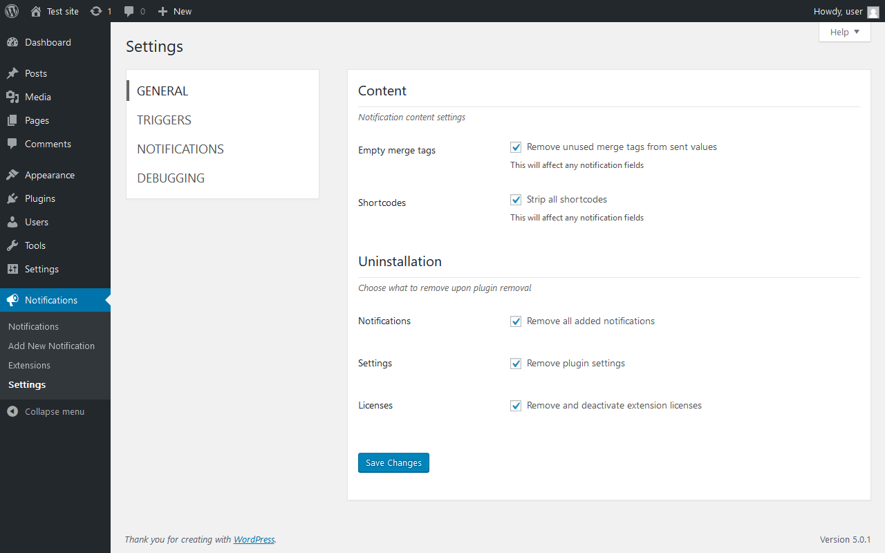Disable Remove all added notifications checkbox
This screenshot has height=553, width=885.
click(x=516, y=321)
